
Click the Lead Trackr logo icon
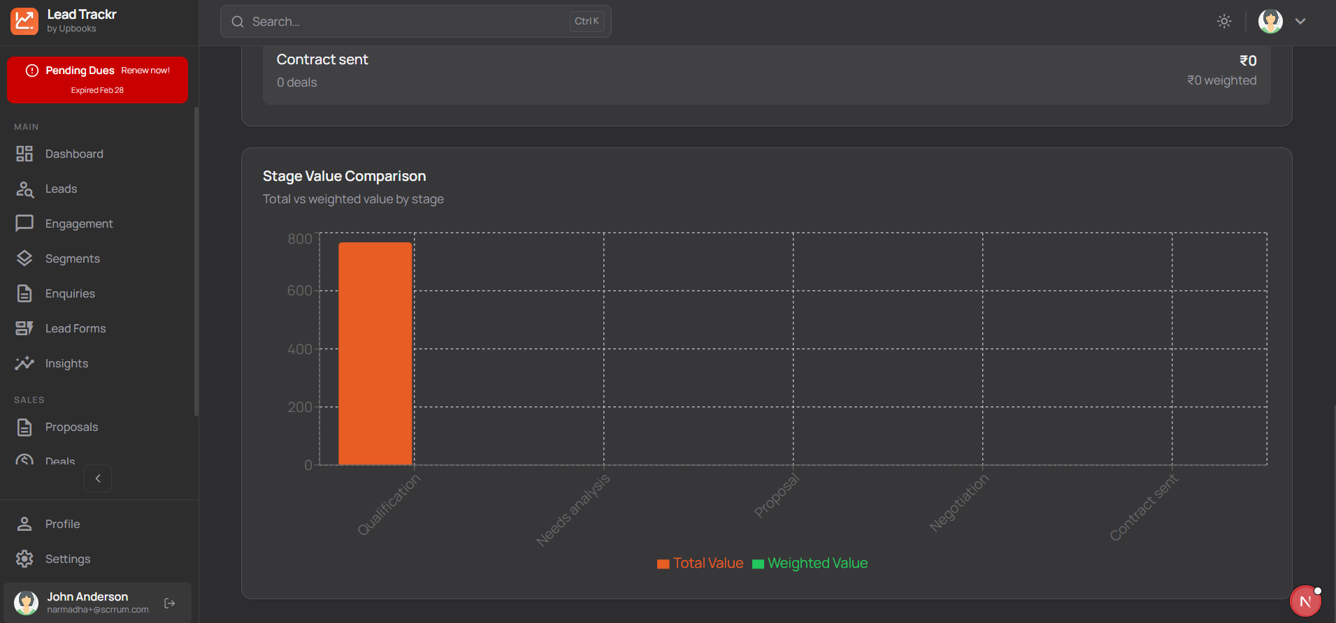coord(24,21)
